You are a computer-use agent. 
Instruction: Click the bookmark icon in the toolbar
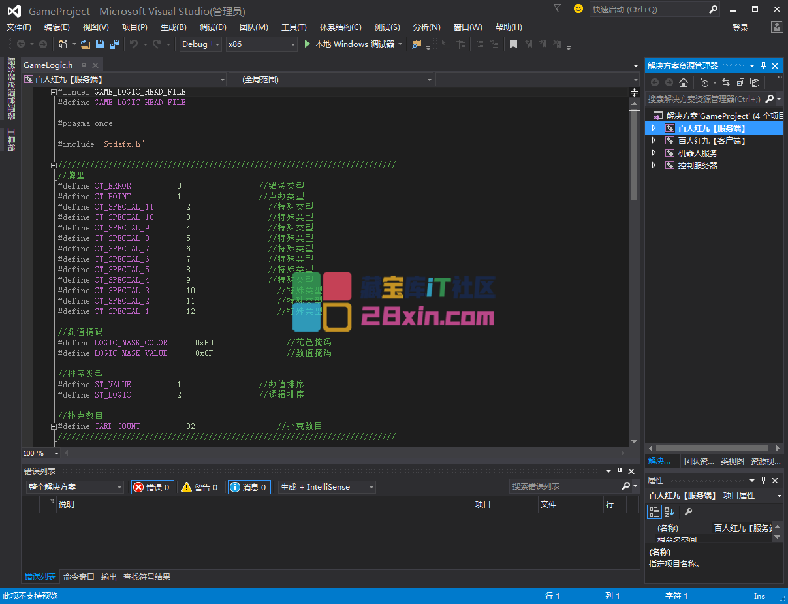coord(514,44)
